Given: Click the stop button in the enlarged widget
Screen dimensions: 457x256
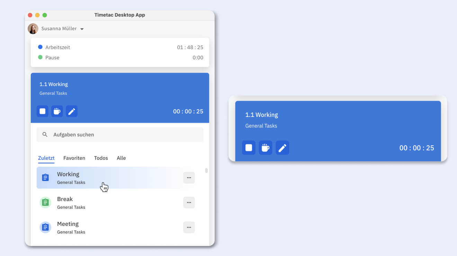Looking at the screenshot, I should 249,148.
